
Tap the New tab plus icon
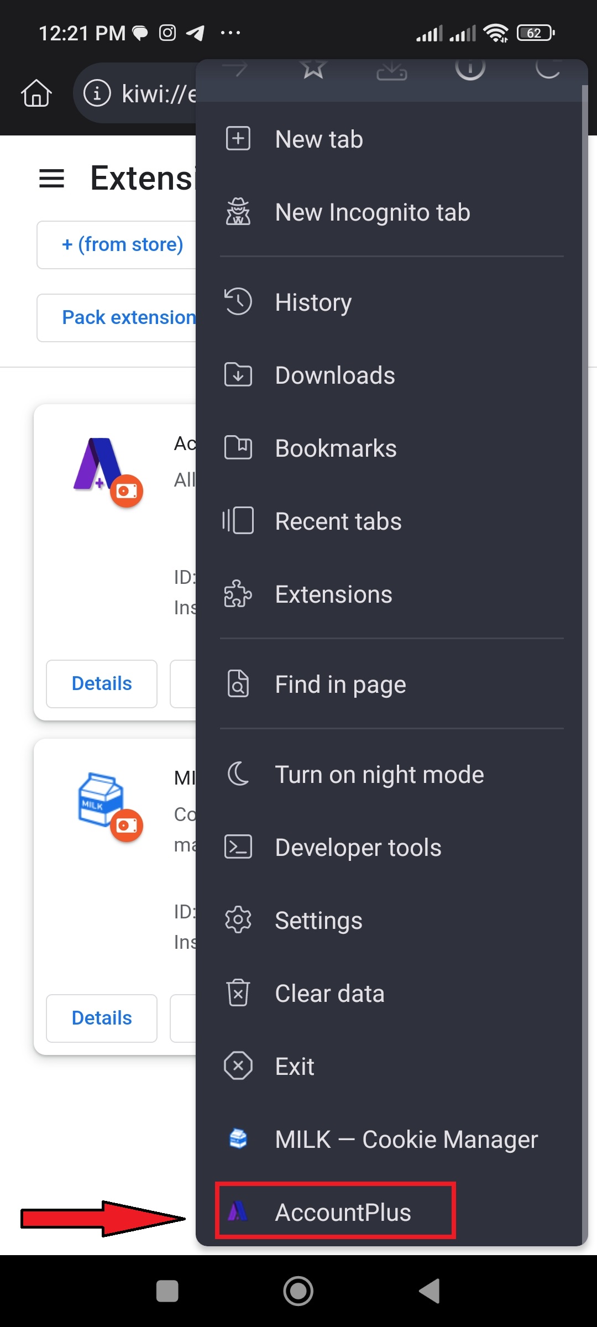238,138
